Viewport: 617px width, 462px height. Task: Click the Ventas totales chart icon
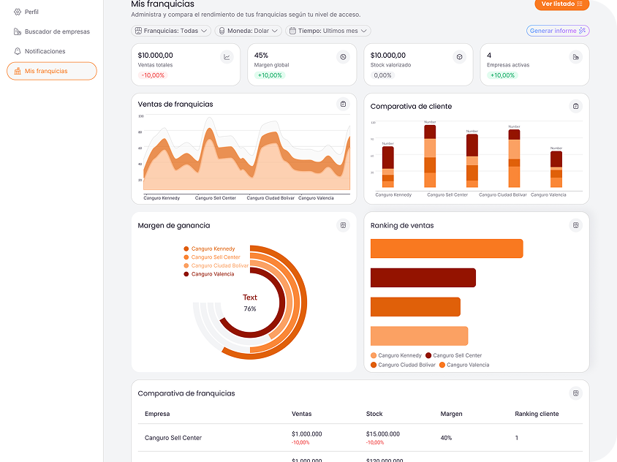[227, 57]
